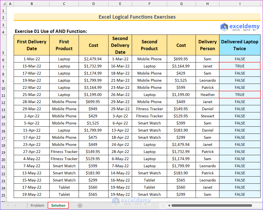Image resolution: width=263 pixels, height=210 pixels.
Task: Click the '$475' cost cell
Action: tap(93, 137)
